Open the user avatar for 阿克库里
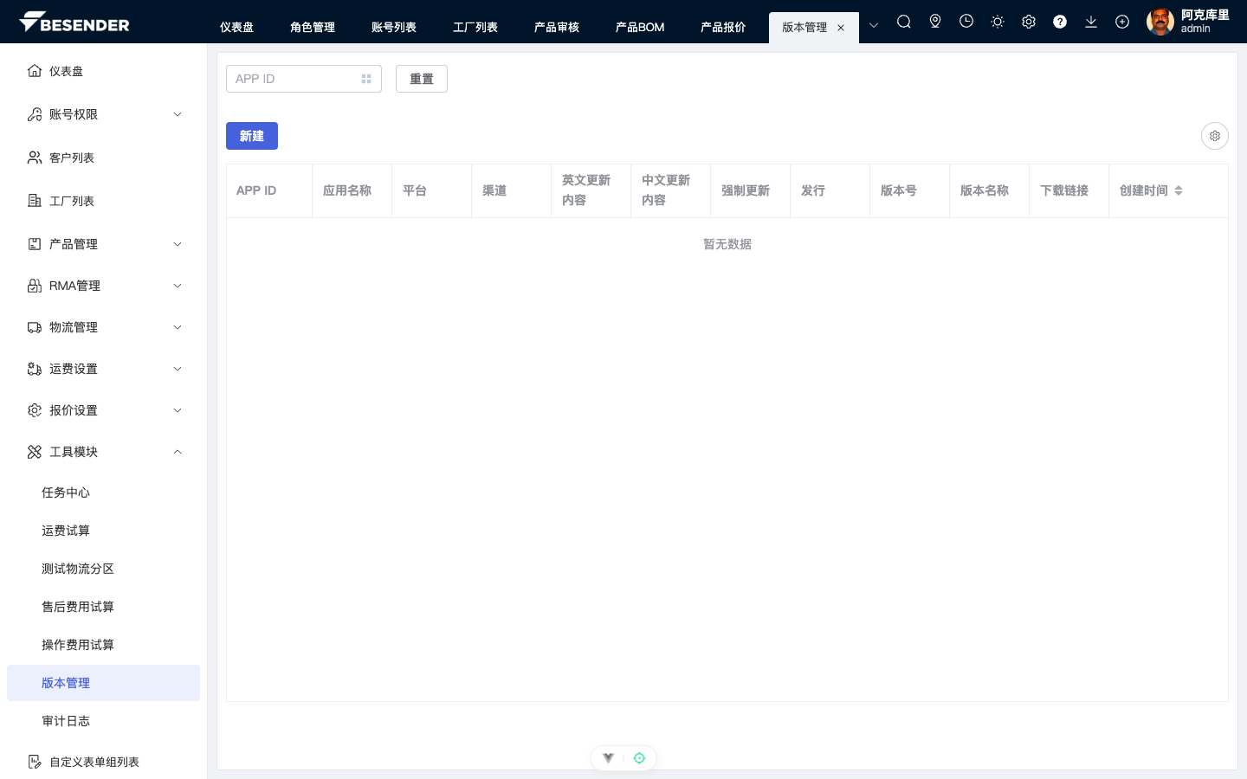The height and width of the screenshot is (779, 1247). pos(1160,22)
